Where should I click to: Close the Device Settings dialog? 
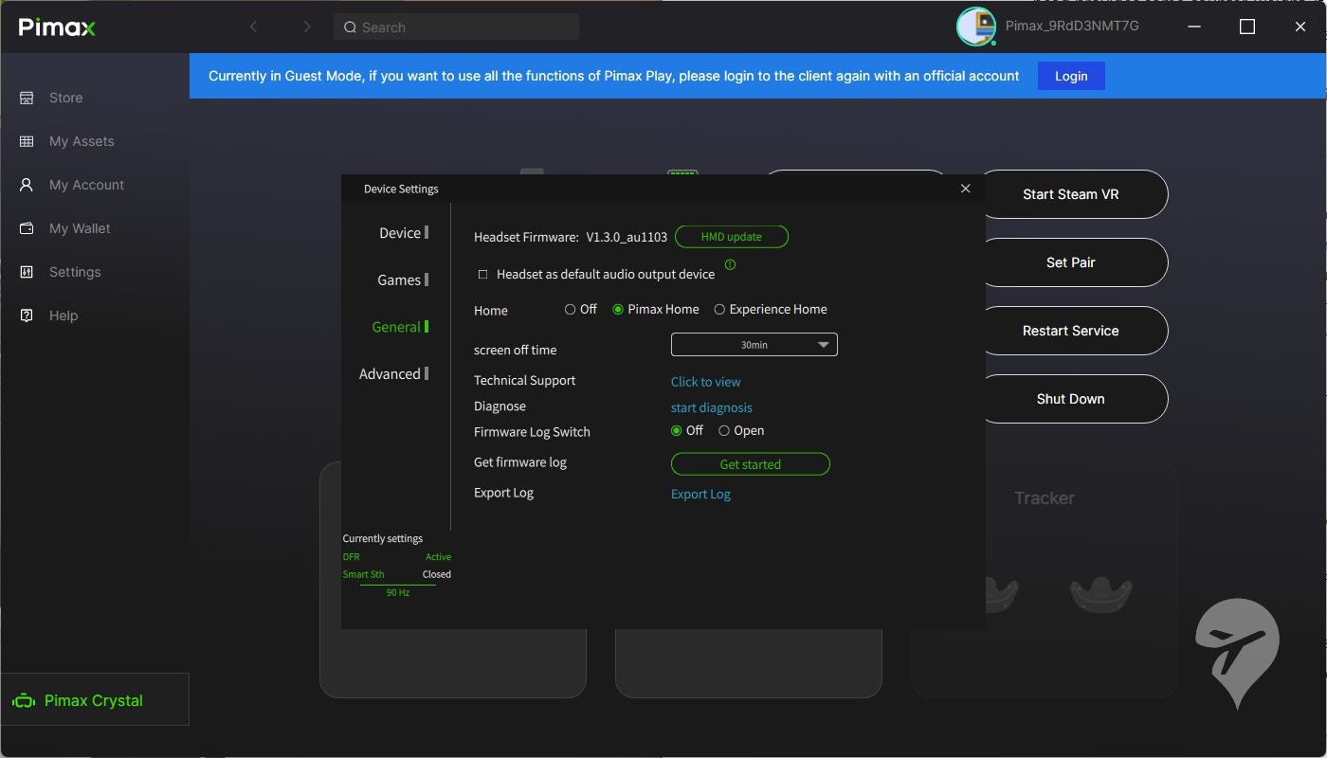(x=965, y=189)
